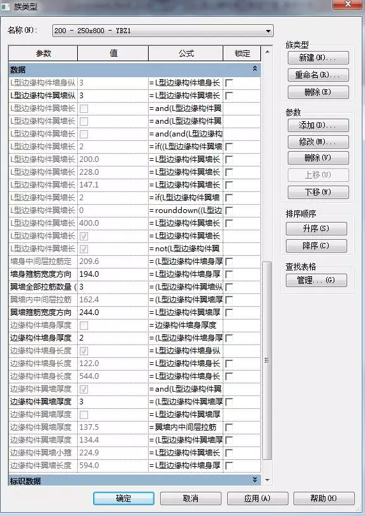Open the 名称 type name dropdown
This screenshot has width=365, height=516.
pos(163,31)
